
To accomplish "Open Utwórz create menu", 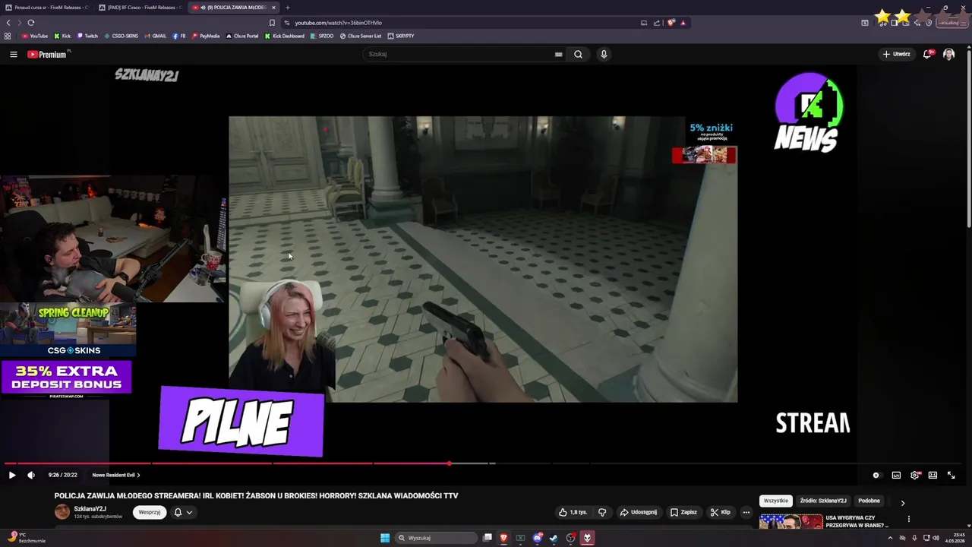I will point(896,54).
